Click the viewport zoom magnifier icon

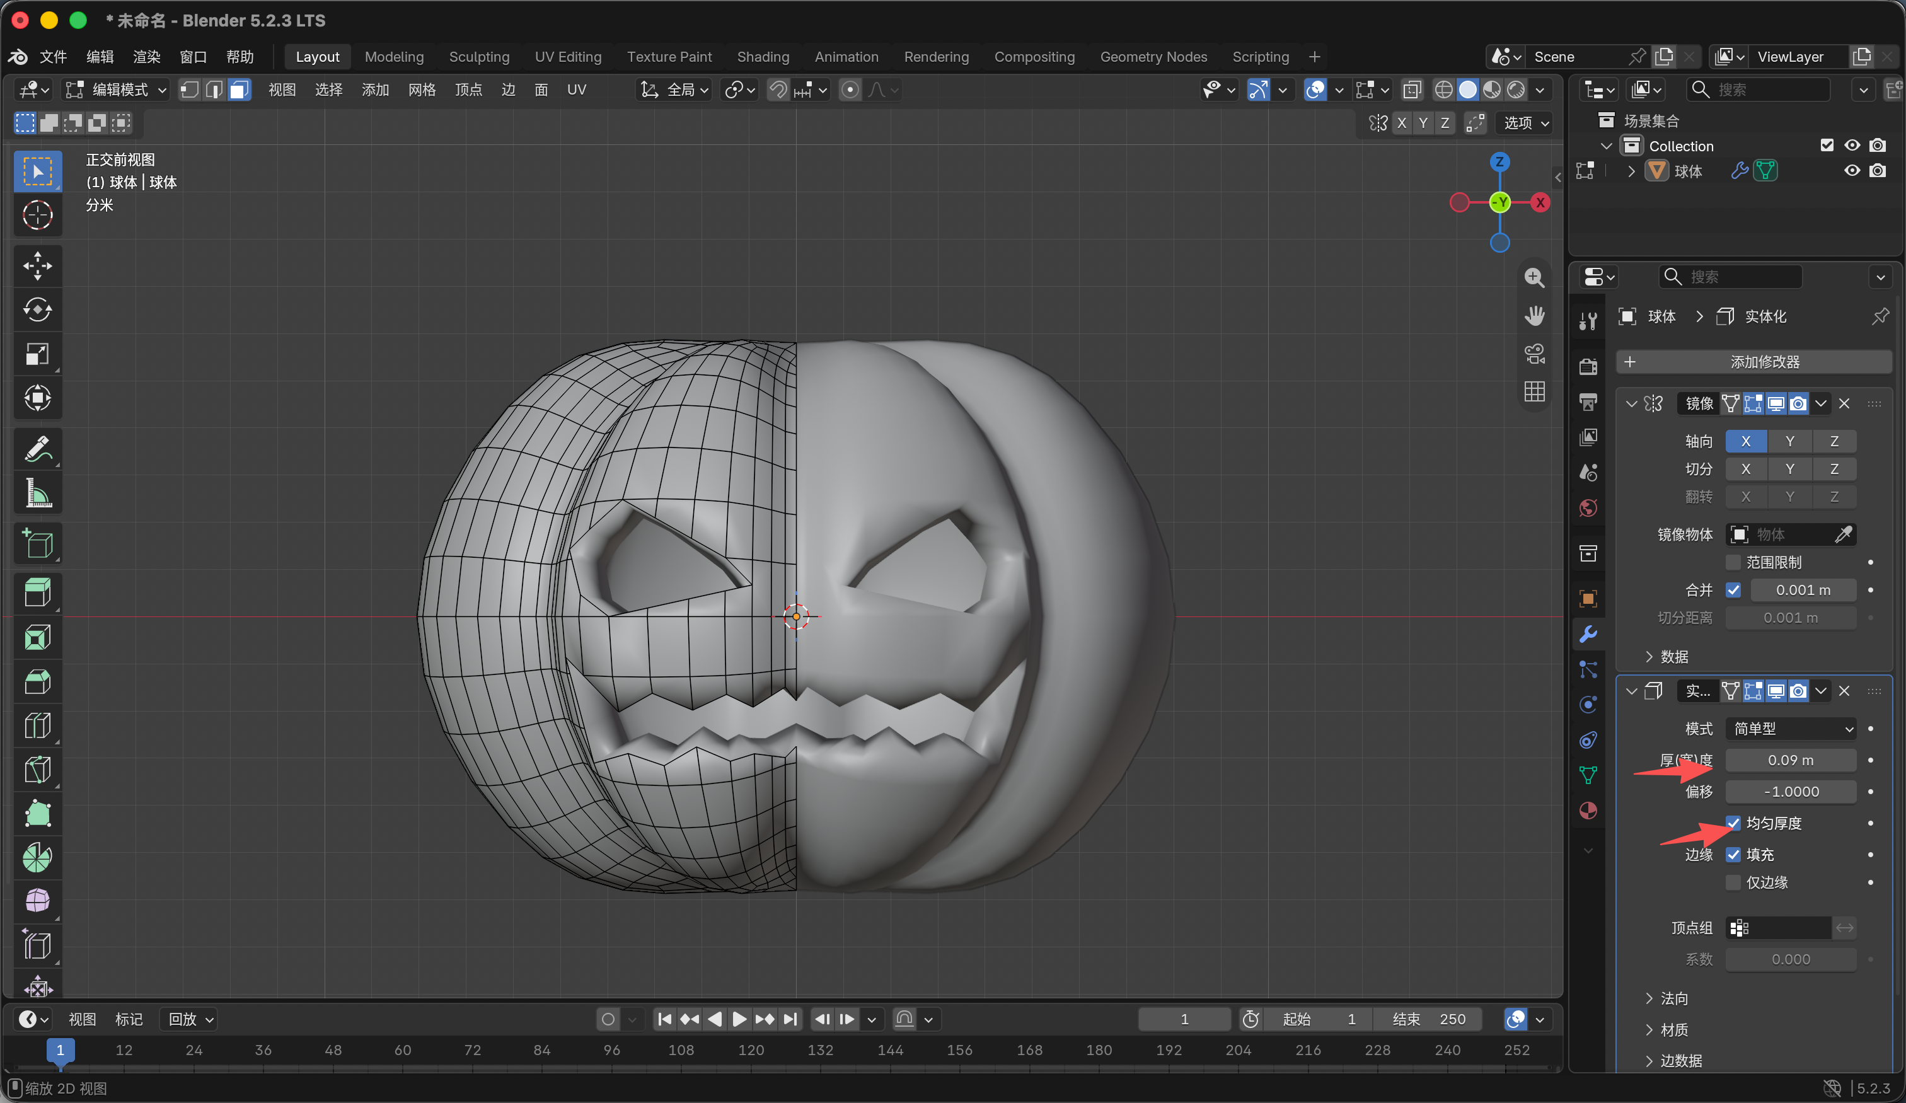1534,279
